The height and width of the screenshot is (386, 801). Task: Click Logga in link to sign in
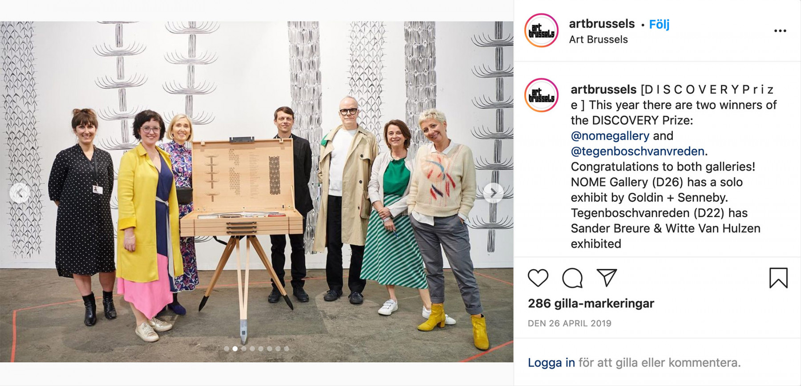tap(551, 363)
